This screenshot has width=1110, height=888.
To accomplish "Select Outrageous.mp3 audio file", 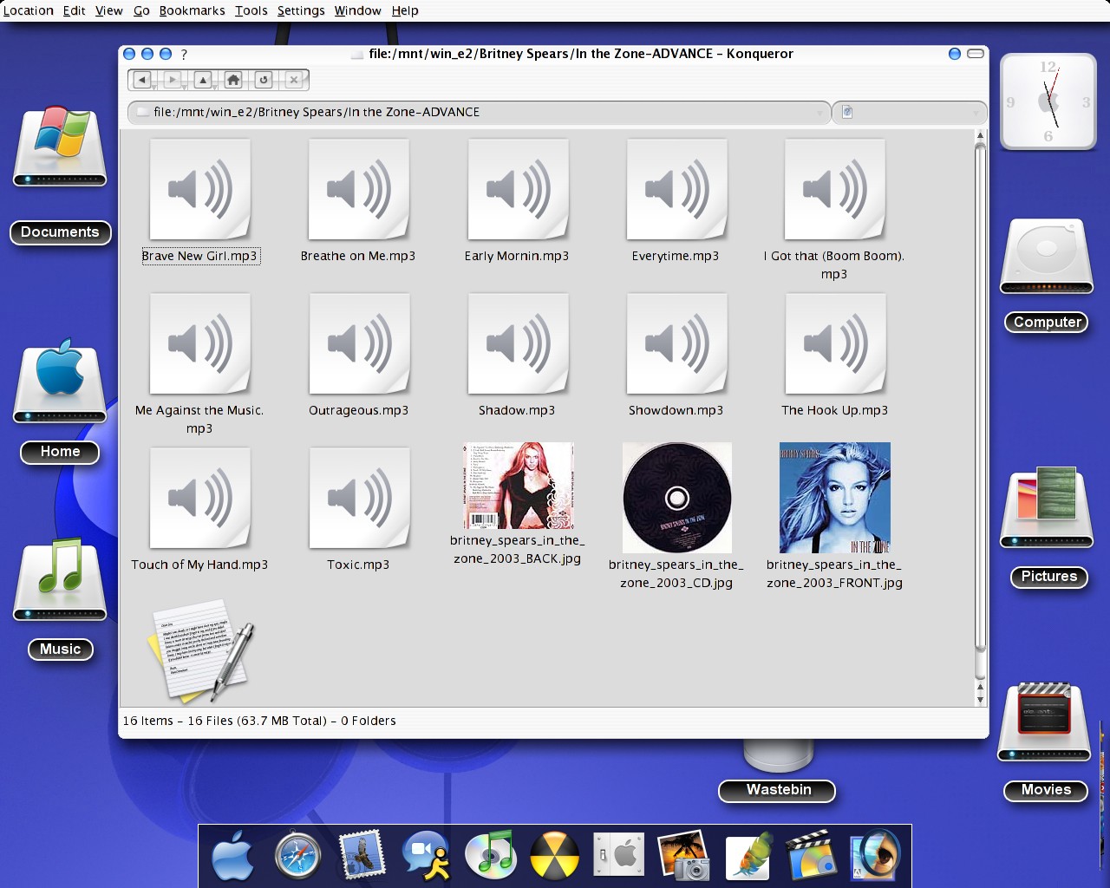I will tap(358, 344).
